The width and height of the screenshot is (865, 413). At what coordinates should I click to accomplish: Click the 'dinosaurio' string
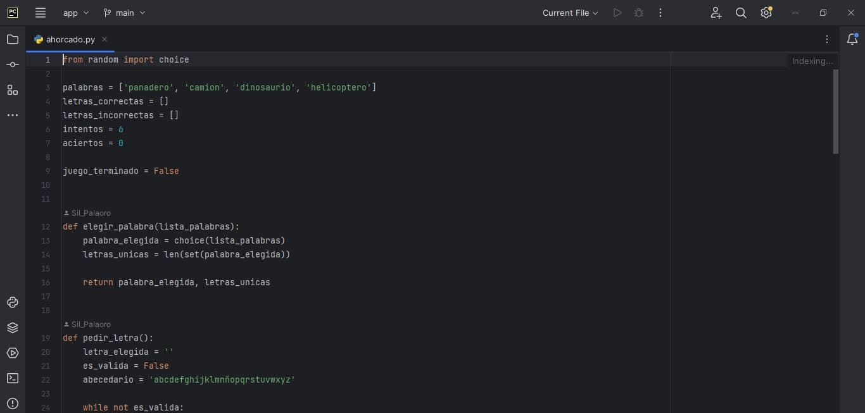click(x=265, y=87)
